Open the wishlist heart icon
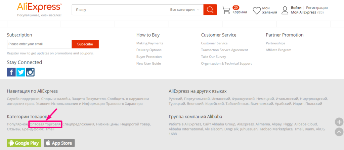 (257, 10)
